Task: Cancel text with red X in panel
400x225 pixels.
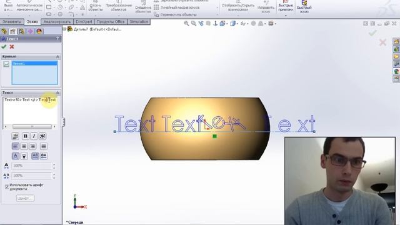Action: pos(12,47)
